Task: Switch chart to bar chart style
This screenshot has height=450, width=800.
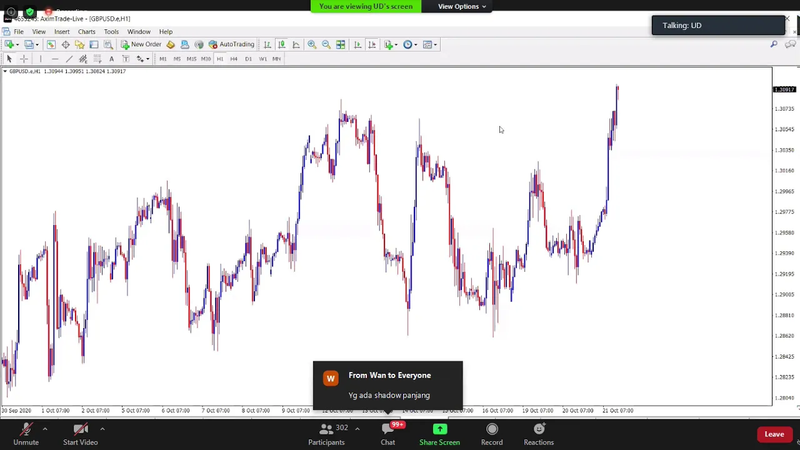Action: (x=267, y=44)
